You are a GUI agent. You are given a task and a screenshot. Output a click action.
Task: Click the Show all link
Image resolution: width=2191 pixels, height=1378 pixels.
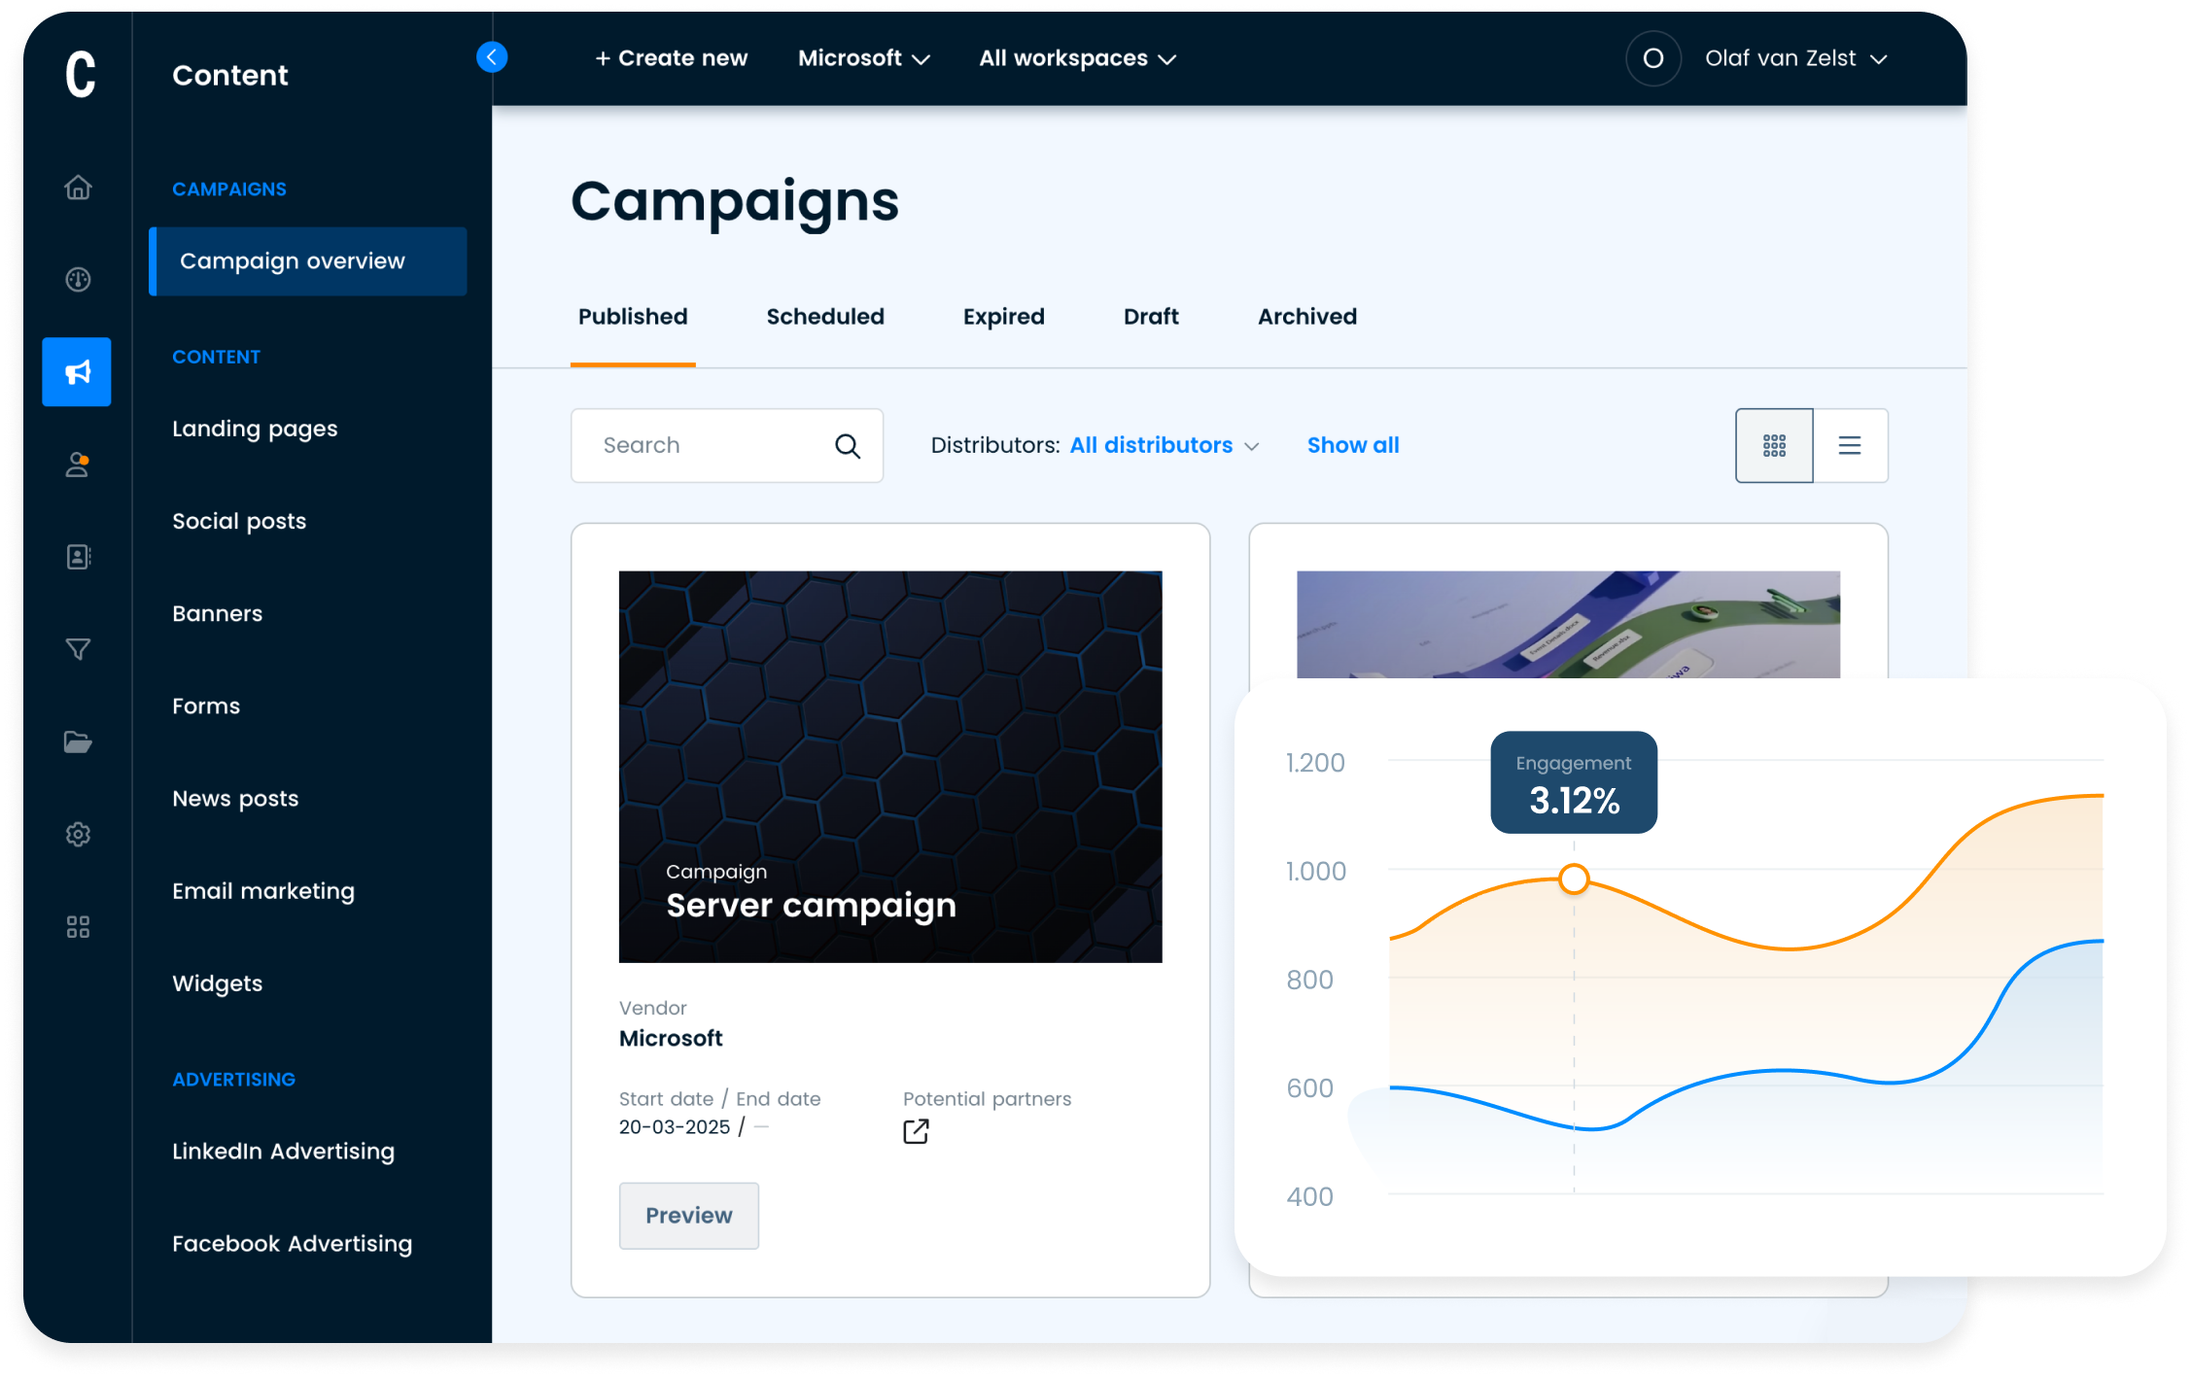point(1352,445)
